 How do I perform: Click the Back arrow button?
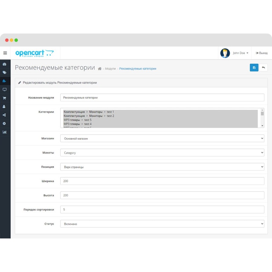point(263,68)
